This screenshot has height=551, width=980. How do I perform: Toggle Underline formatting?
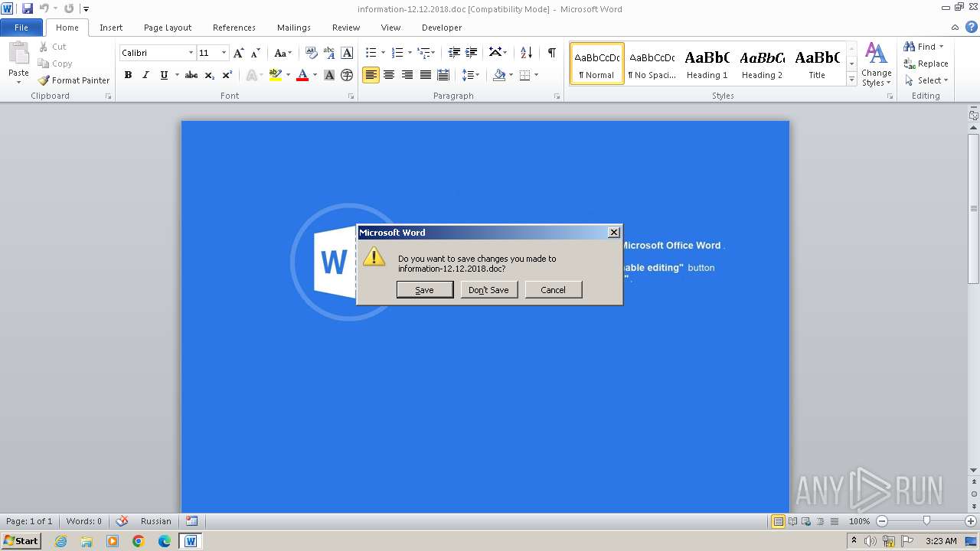click(164, 75)
